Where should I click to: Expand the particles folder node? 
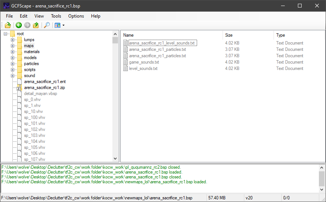12,64
